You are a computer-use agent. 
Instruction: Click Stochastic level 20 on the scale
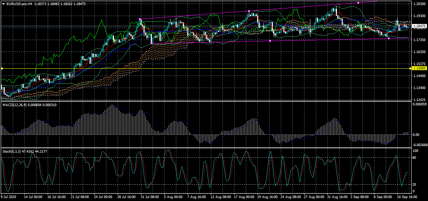click(414, 185)
